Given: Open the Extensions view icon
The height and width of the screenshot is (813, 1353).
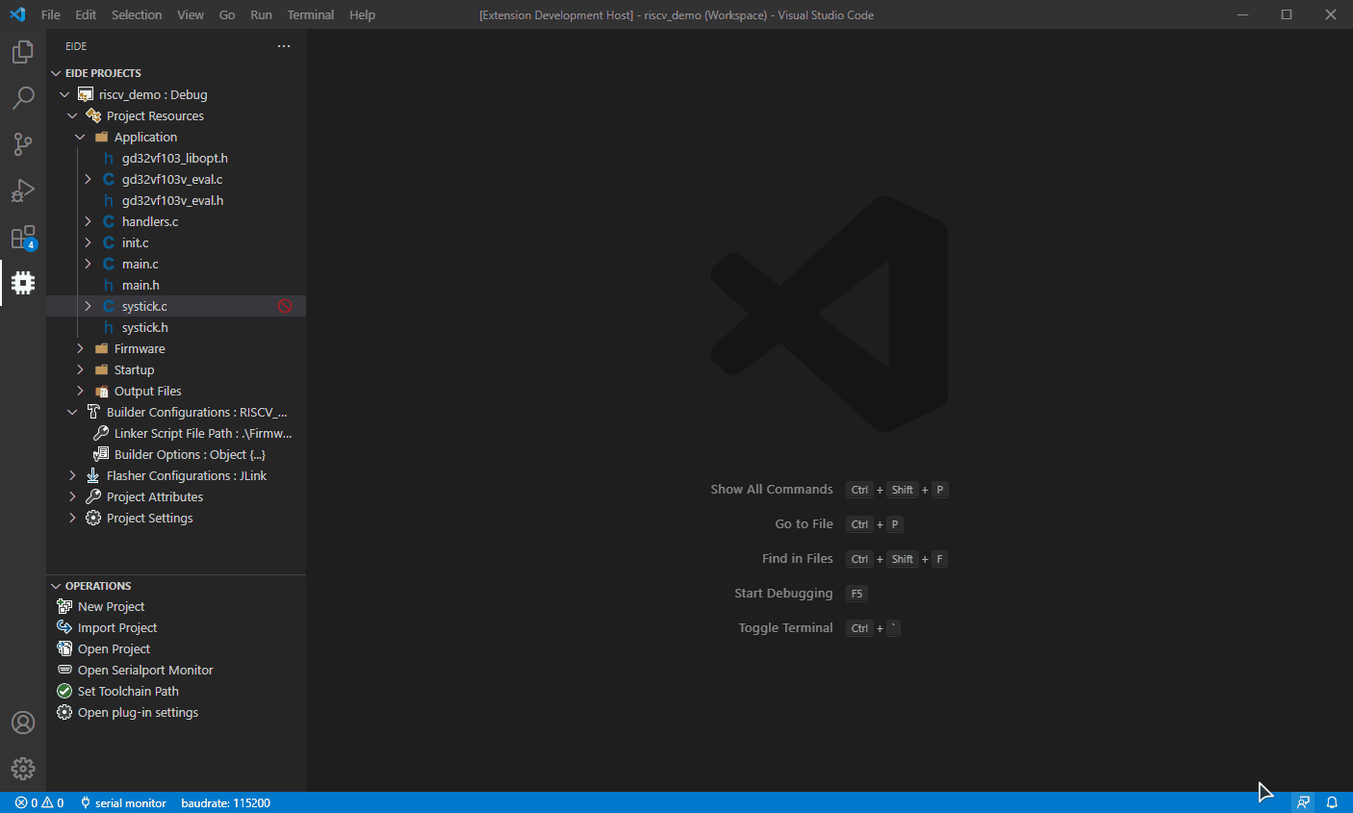Looking at the screenshot, I should click(23, 237).
